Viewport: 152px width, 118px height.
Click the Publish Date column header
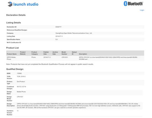pyautogui.click(x=46, y=53)
